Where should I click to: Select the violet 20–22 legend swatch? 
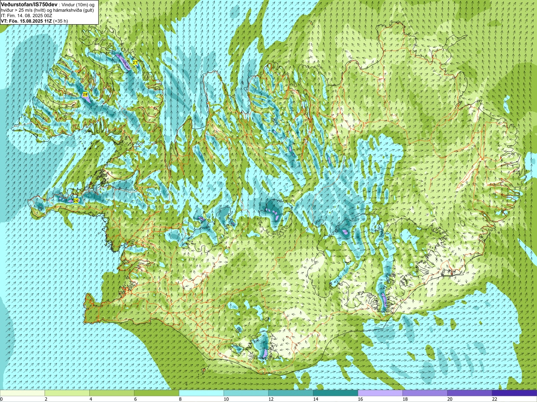(470, 393)
